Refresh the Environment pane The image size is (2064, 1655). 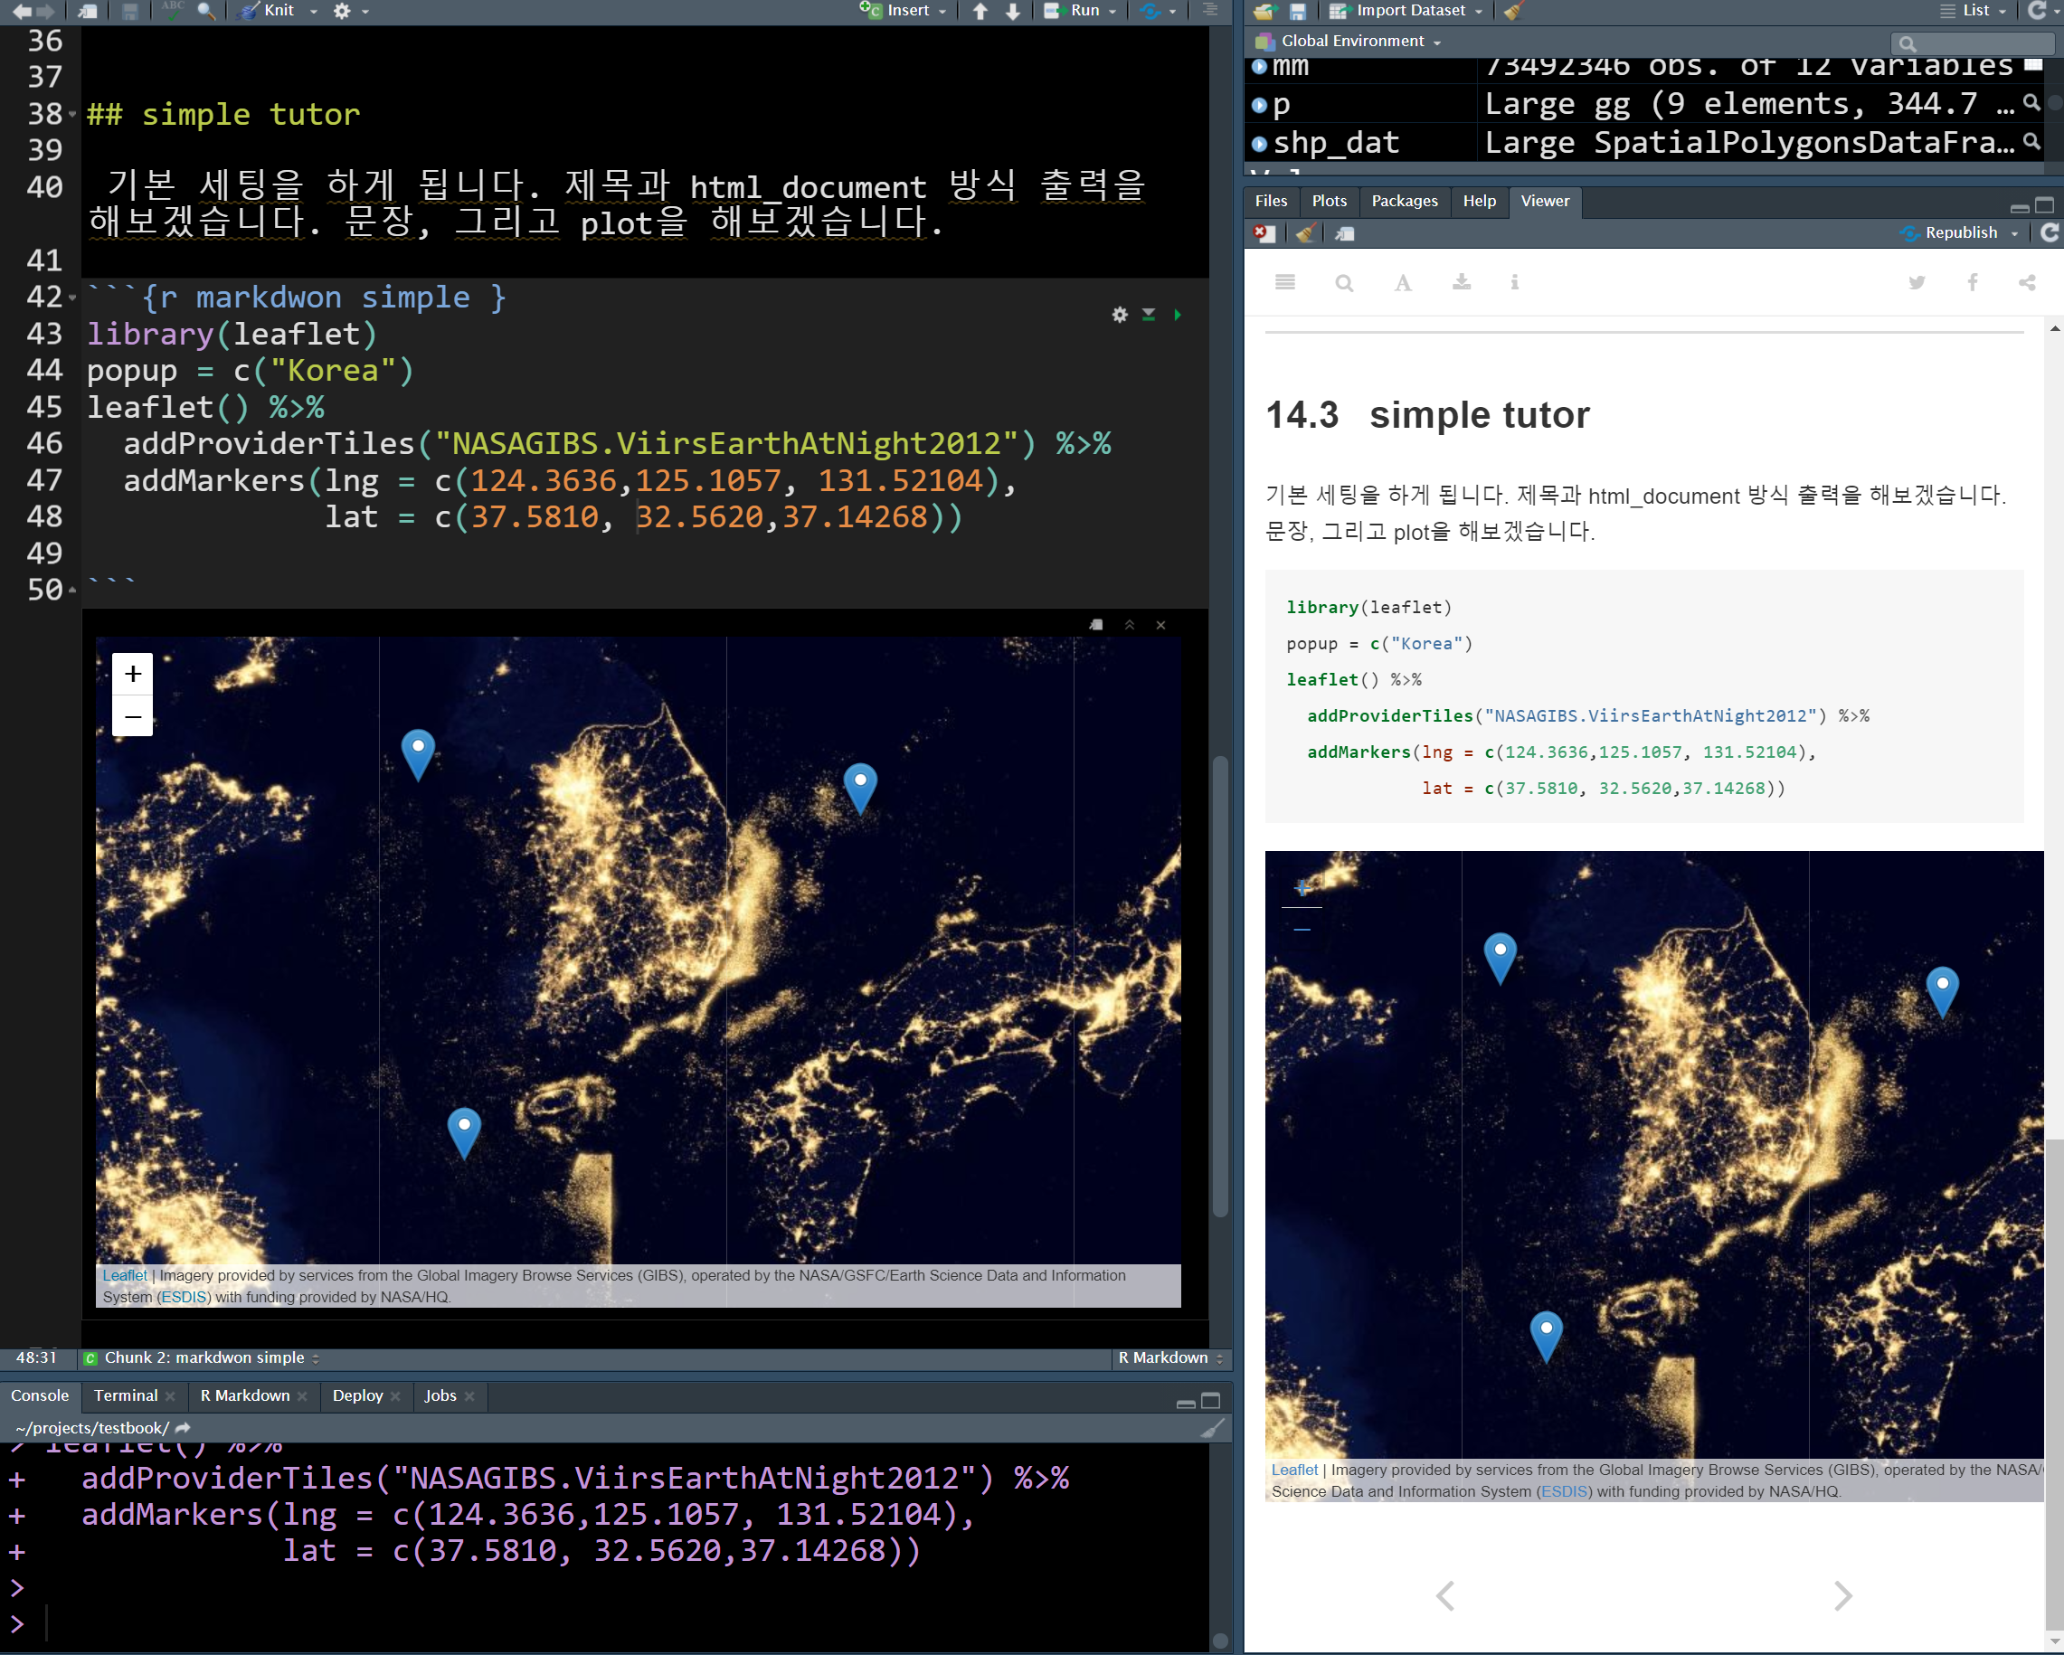pyautogui.click(x=2038, y=11)
